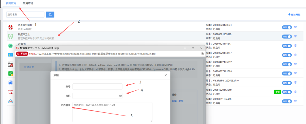
Task: Click the 删除 link in the 操作 column
Action: [181, 101]
